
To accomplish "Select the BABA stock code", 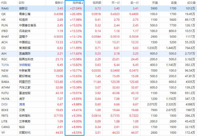I will coord(5,82).
